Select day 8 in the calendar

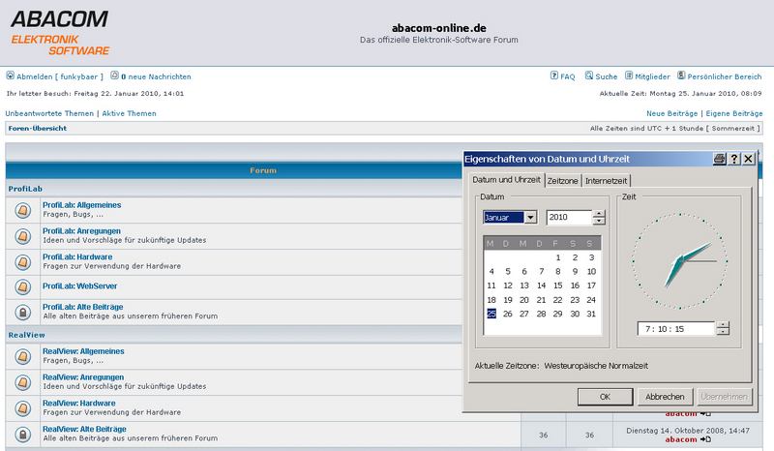pyautogui.click(x=558, y=271)
